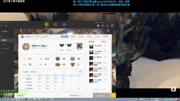Open the highlighted 失败 match dated 03-20
The image size is (180, 101).
98,69
